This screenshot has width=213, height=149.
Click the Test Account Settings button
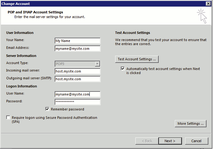click(x=137, y=59)
